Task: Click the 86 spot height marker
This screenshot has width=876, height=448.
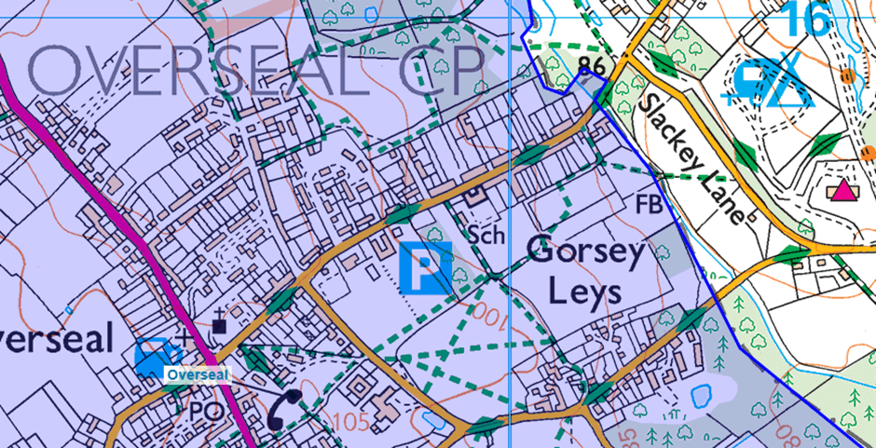Action: tap(591, 65)
